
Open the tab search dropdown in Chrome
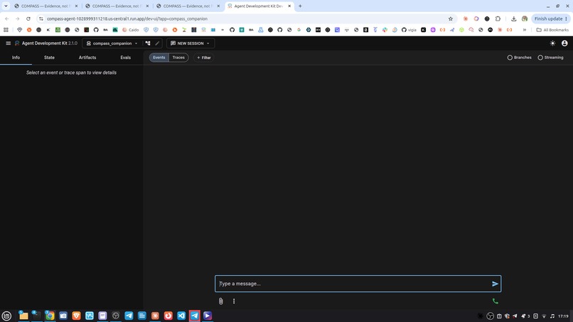pyautogui.click(x=6, y=6)
